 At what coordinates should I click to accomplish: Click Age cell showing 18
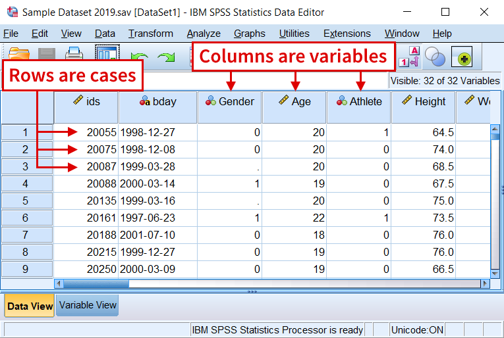click(x=294, y=235)
